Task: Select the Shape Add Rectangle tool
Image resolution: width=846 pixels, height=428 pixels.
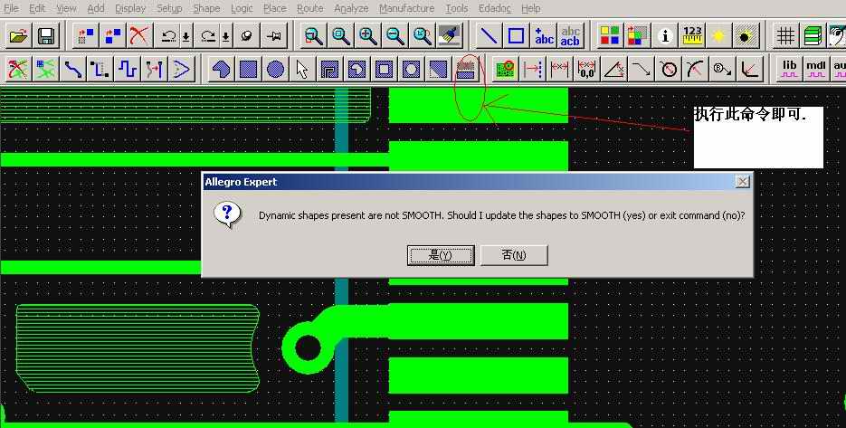Action: coord(248,69)
